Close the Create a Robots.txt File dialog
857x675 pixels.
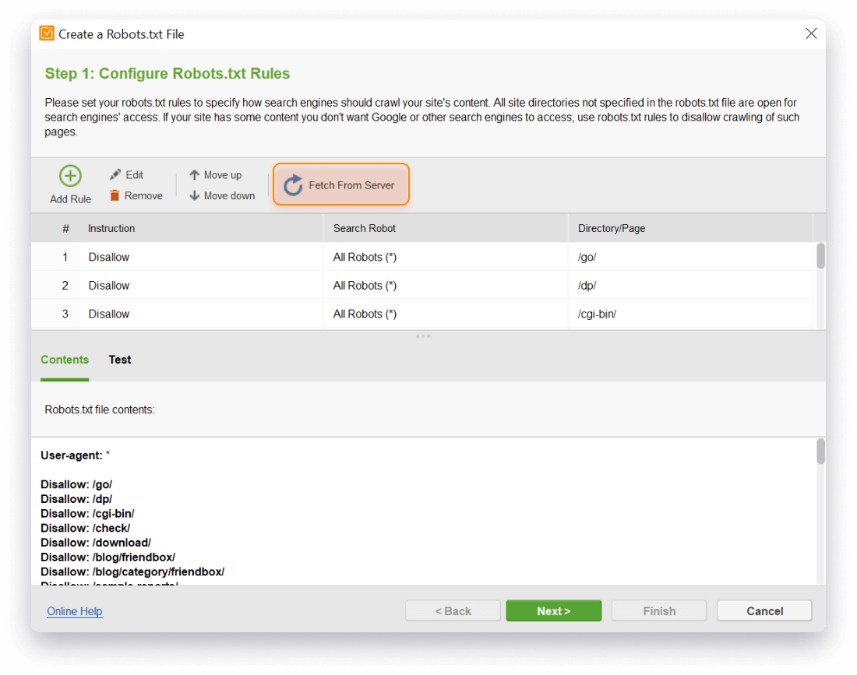(x=811, y=33)
